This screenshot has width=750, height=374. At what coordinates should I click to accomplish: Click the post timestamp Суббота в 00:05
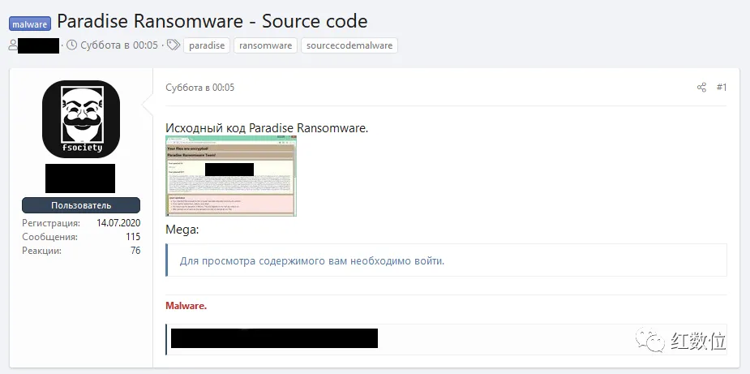tap(200, 88)
